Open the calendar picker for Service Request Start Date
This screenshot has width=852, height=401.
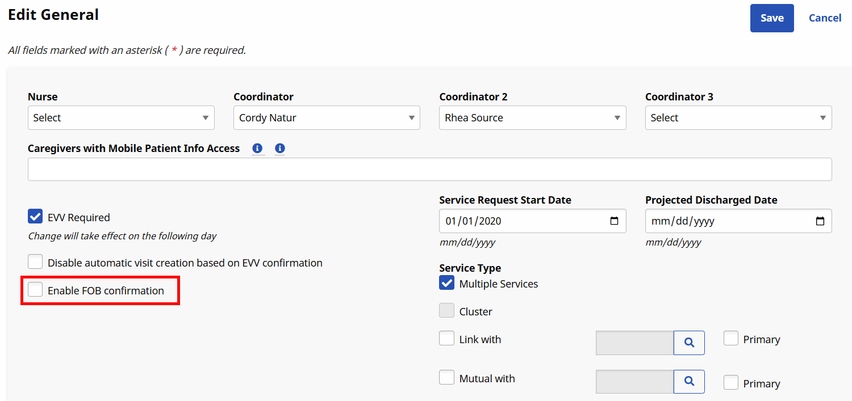coord(614,221)
